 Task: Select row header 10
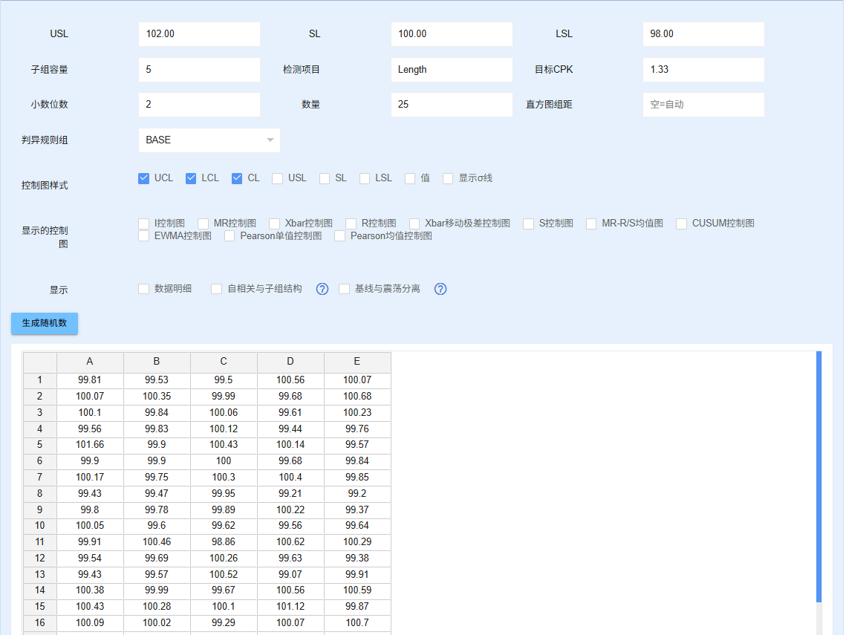[40, 526]
